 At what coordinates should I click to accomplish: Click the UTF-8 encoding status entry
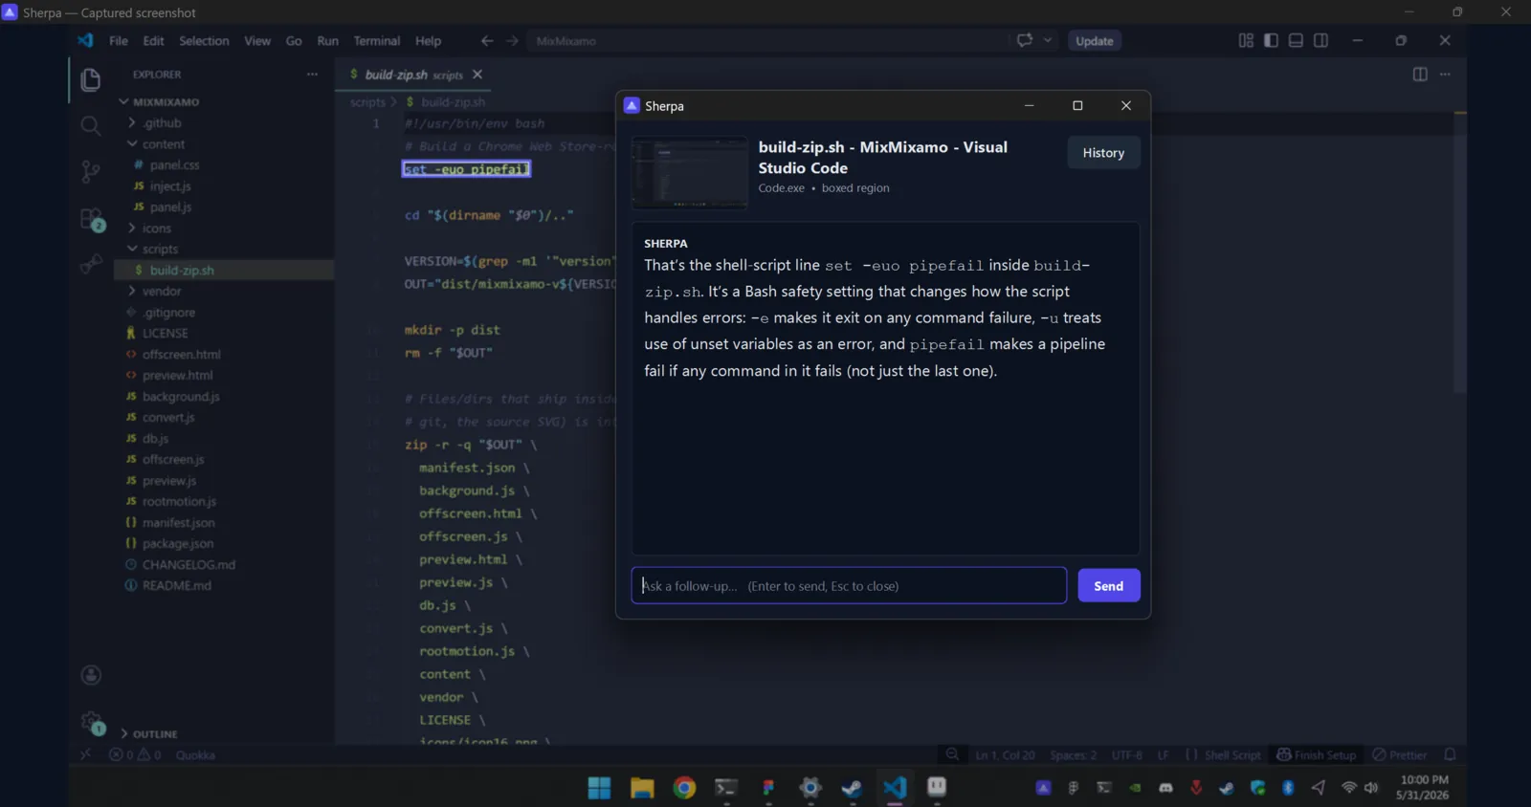click(x=1126, y=754)
